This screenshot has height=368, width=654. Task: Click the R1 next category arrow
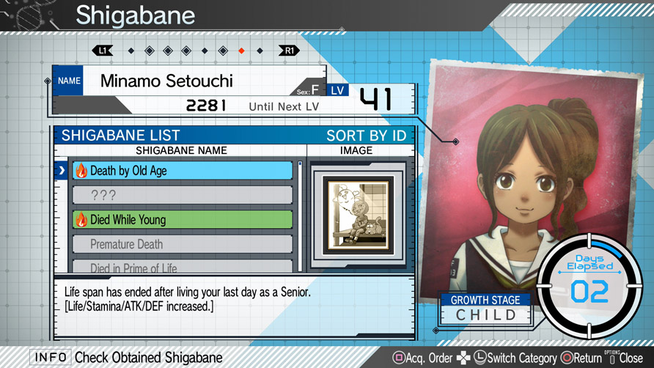click(x=289, y=51)
